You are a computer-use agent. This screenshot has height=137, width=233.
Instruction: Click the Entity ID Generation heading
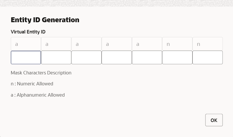(x=45, y=20)
